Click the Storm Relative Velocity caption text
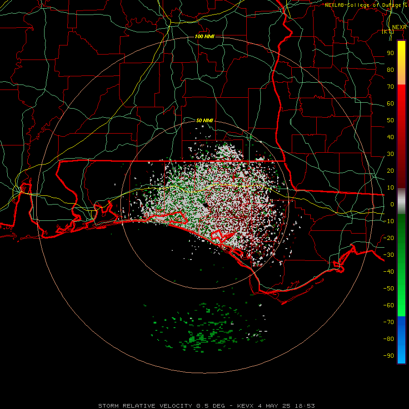Screen dimensions: 409x409 [206, 406]
